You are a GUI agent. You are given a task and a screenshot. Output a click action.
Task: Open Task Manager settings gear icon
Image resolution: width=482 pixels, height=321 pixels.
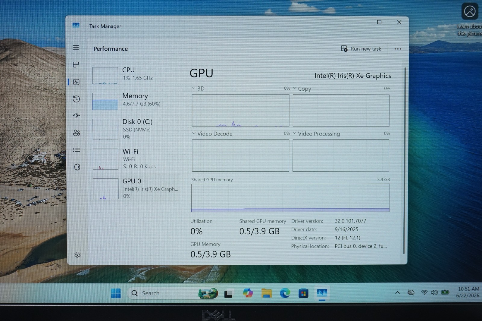77,255
